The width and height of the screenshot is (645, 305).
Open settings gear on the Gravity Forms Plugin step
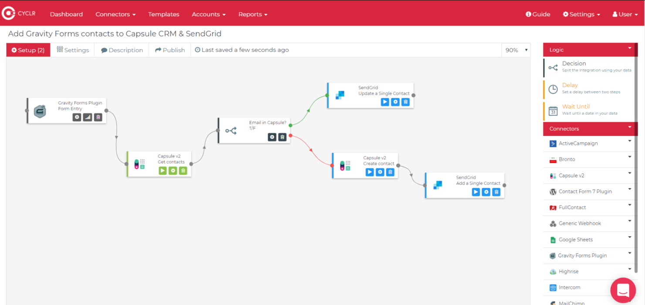[x=77, y=117]
